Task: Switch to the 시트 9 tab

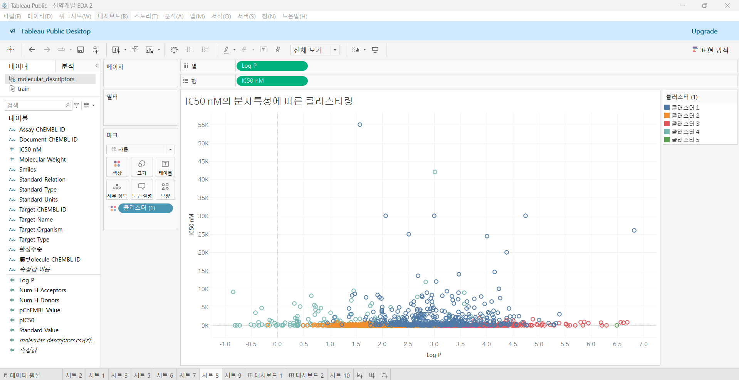Action: pos(233,375)
